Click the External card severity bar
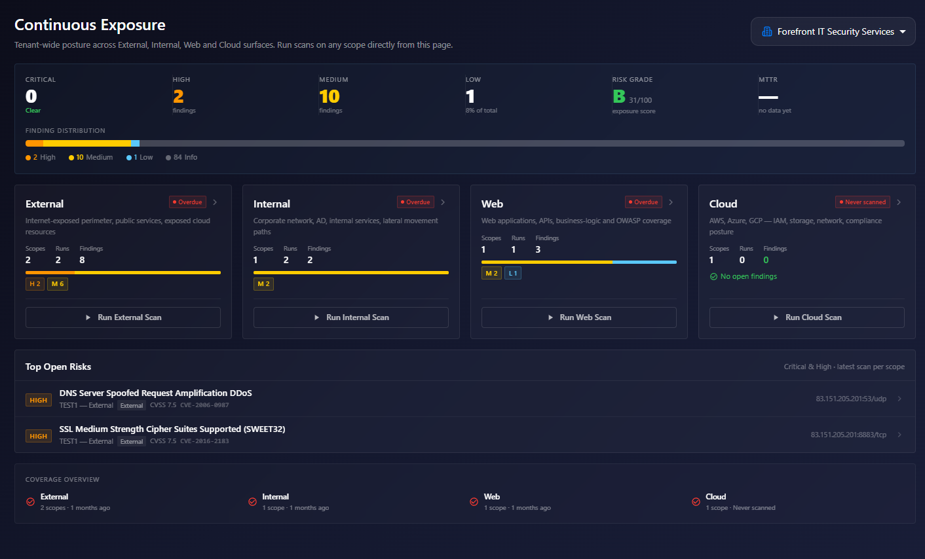 pos(123,272)
